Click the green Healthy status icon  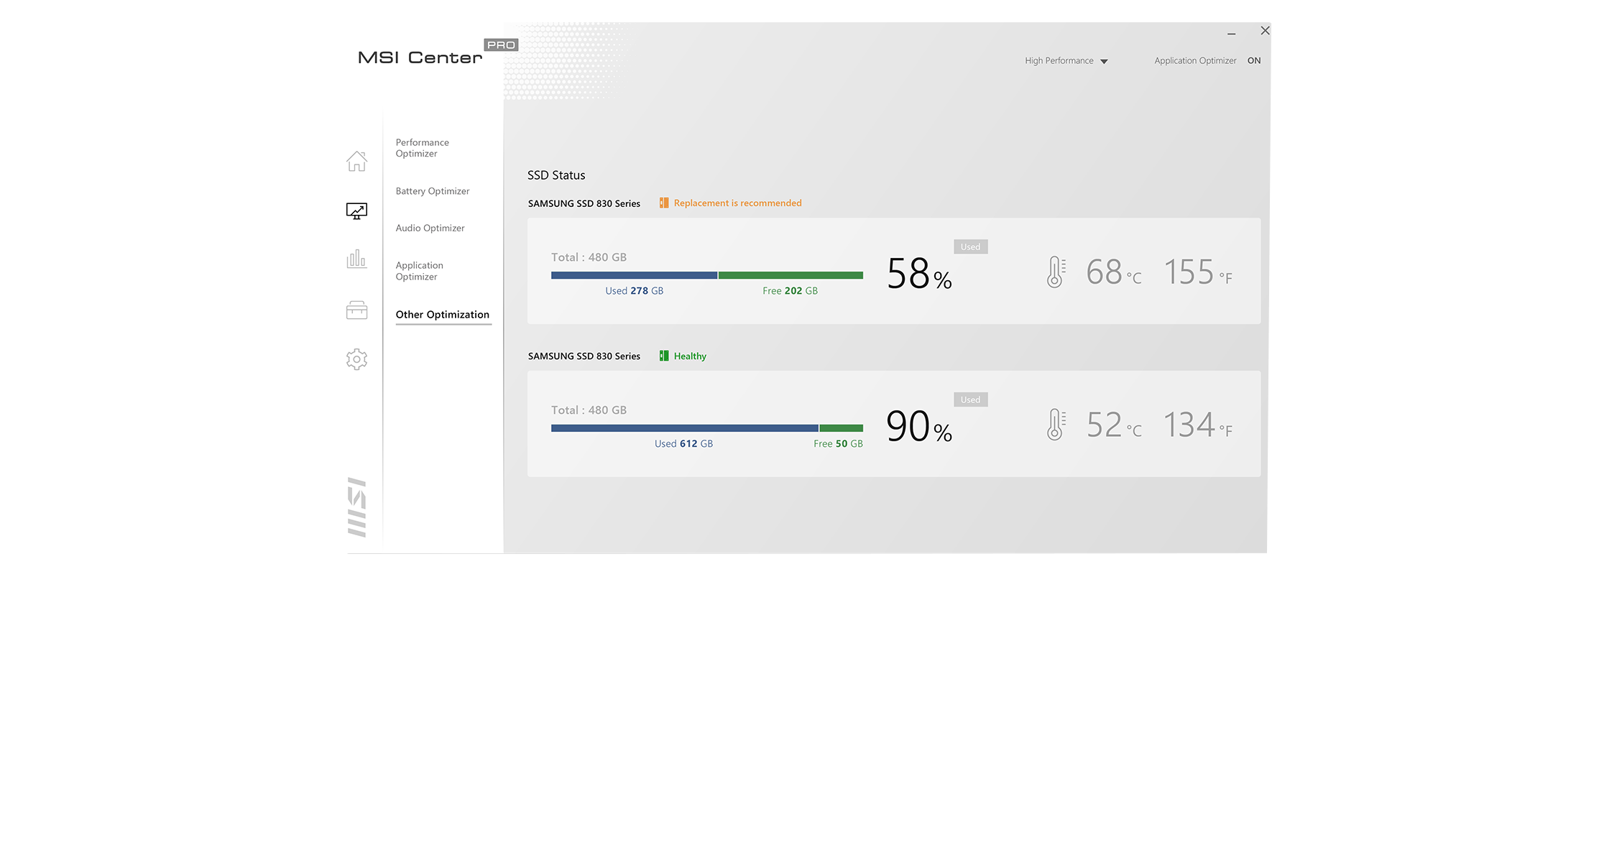[664, 356]
